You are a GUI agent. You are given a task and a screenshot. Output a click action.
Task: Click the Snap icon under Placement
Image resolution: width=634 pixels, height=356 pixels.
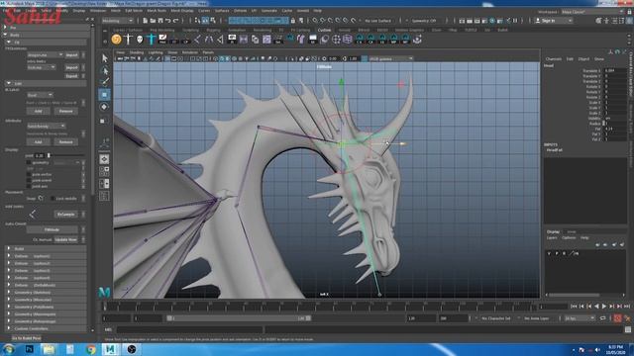(x=41, y=198)
